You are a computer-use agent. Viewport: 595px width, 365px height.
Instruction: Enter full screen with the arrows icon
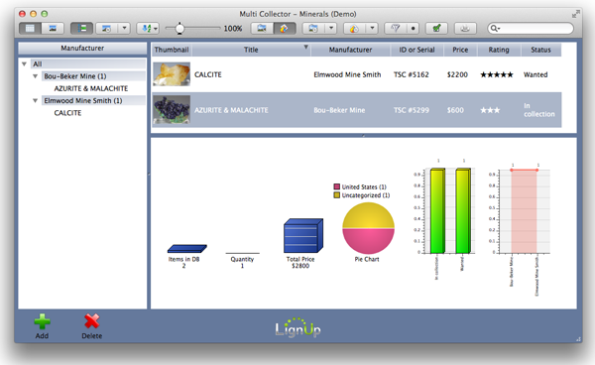pyautogui.click(x=575, y=14)
